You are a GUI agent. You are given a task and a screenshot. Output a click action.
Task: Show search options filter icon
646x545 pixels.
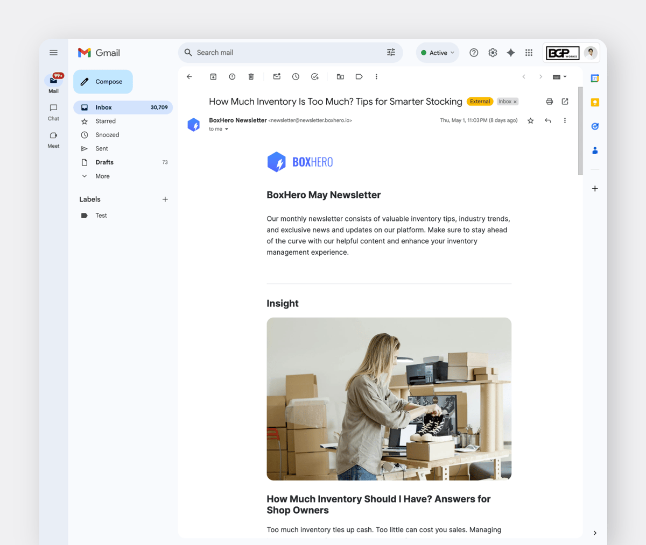[x=391, y=53]
